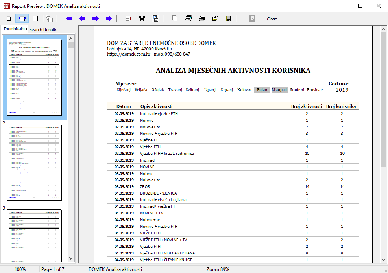Click the print report icon
388x273 pixels.
click(202, 19)
